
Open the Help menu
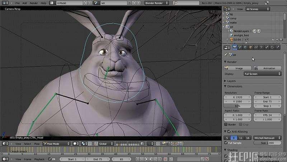pyautogui.click(x=43, y=3)
